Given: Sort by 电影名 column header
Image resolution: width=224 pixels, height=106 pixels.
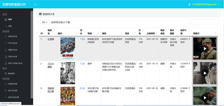Looking at the screenshot, I should tap(52, 32).
